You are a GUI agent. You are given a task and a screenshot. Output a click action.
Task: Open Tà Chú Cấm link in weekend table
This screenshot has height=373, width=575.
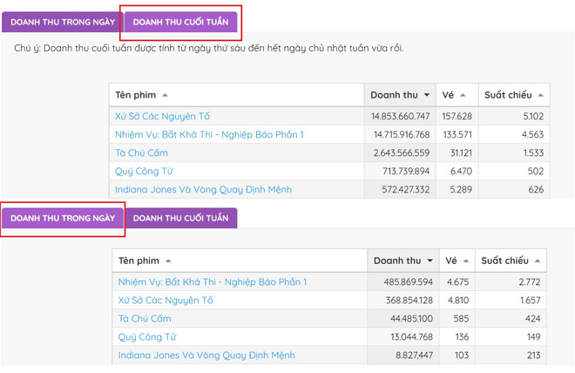[141, 153]
